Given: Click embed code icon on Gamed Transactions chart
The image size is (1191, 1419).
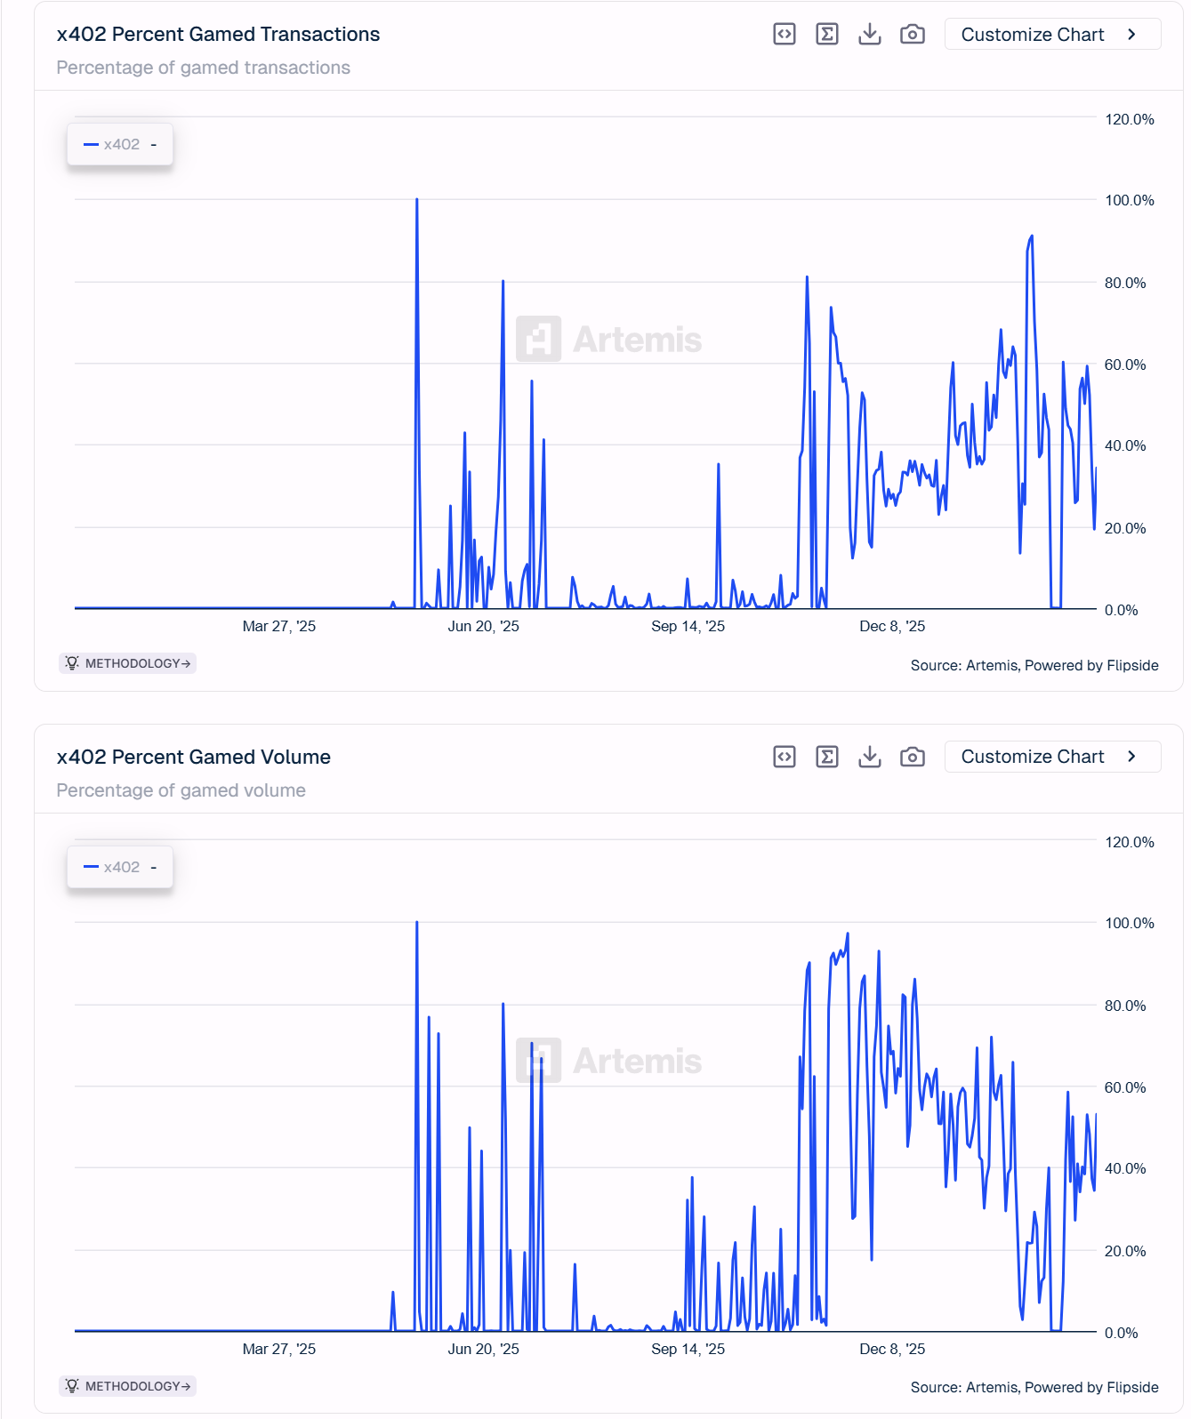Looking at the screenshot, I should pyautogui.click(x=784, y=35).
